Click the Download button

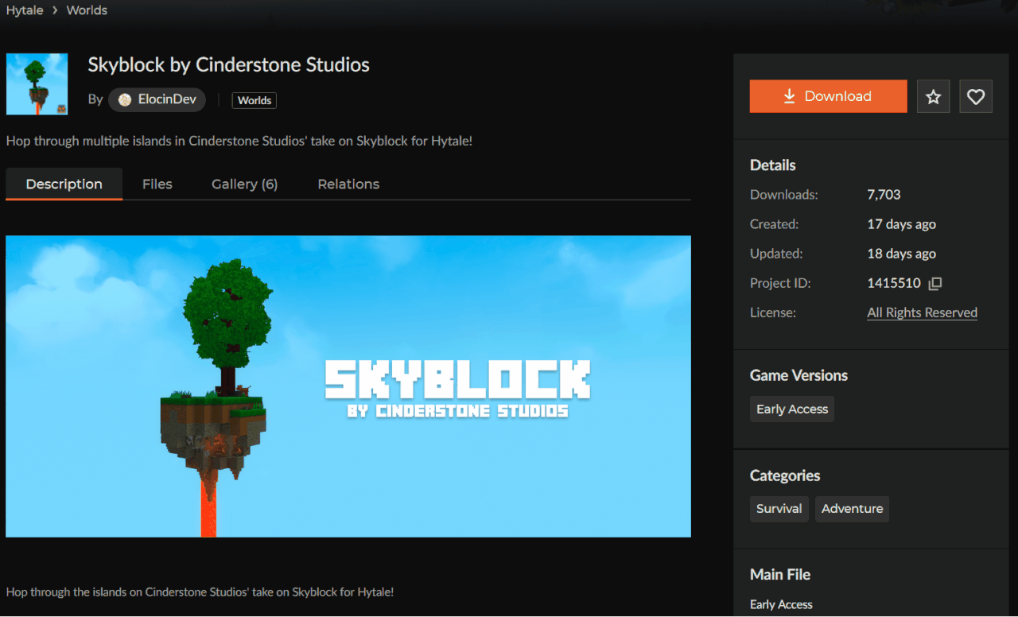coord(828,95)
